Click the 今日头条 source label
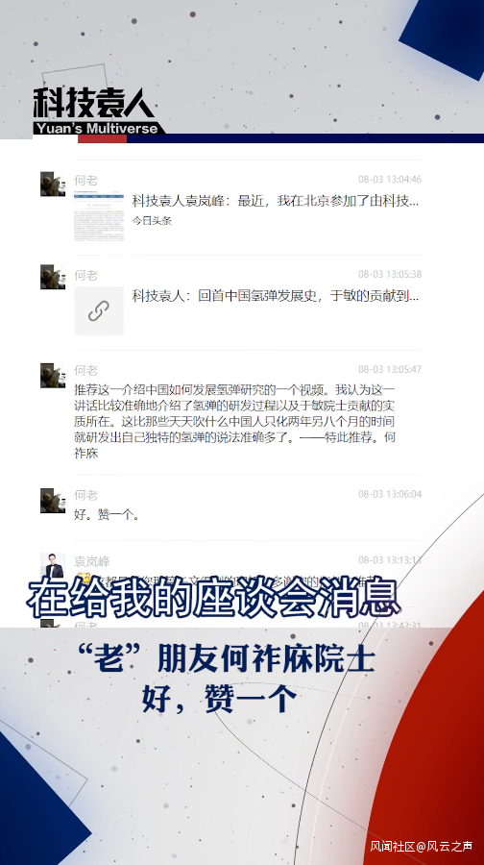This screenshot has height=865, width=484. click(152, 220)
